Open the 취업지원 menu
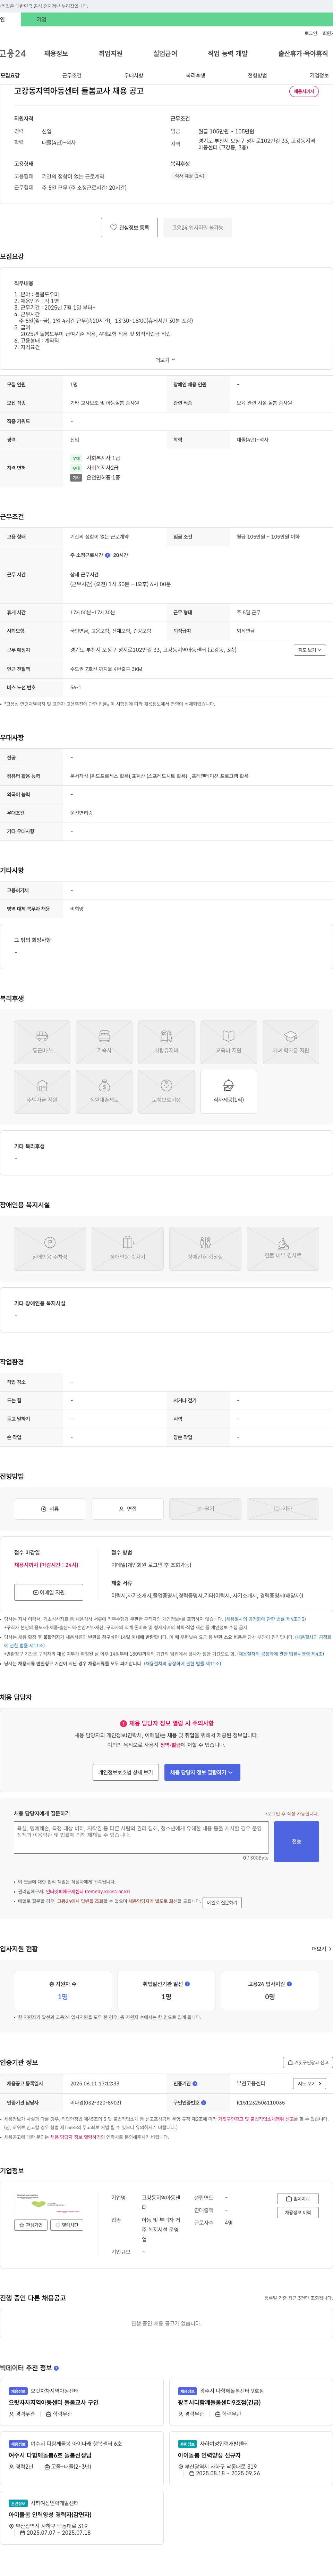 111,53
